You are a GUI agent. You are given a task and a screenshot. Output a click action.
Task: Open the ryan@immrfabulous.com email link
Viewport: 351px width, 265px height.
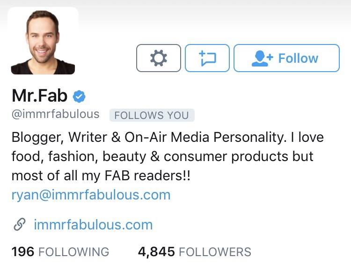click(x=91, y=195)
